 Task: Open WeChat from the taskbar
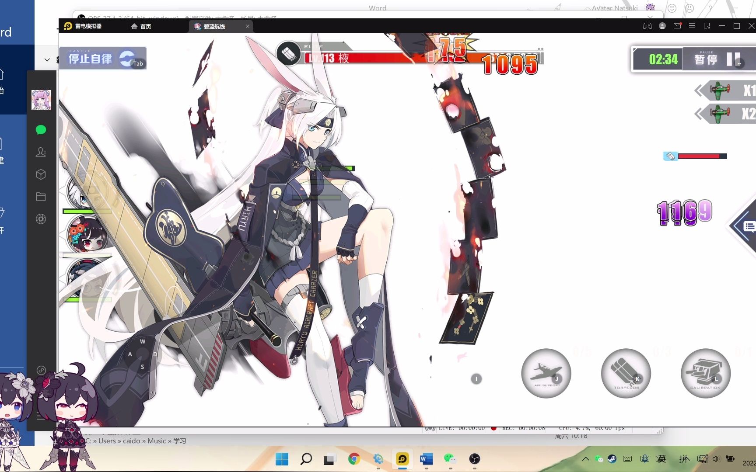point(450,458)
